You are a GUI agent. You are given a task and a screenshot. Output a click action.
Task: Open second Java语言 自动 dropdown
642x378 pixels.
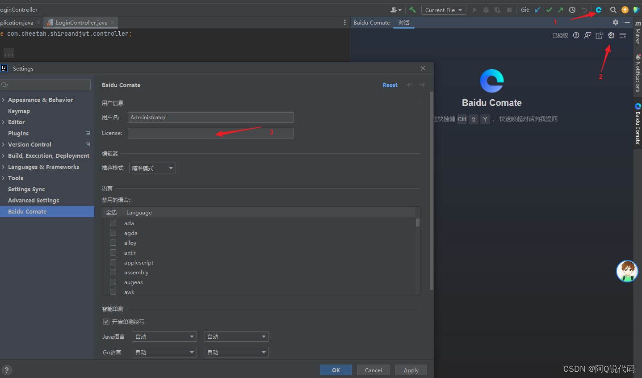pyautogui.click(x=236, y=336)
